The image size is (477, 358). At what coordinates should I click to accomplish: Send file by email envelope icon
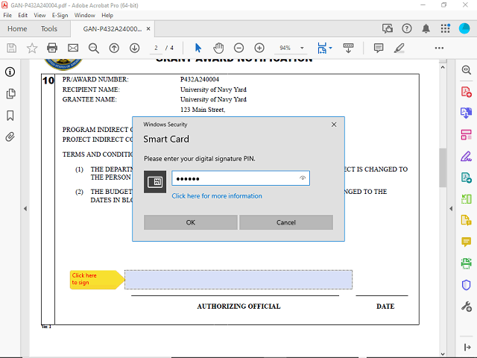click(73, 48)
